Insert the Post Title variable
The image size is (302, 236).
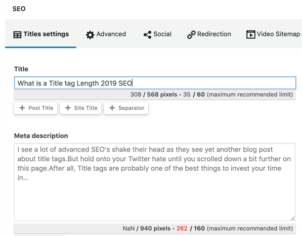coord(36,108)
